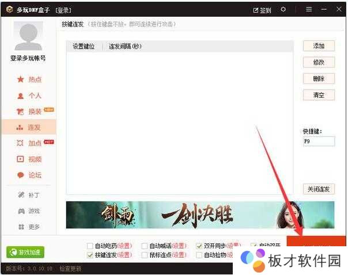Viewport: 348px width, 275px height.
Task: Click the 添加 add button
Action: [x=319, y=46]
